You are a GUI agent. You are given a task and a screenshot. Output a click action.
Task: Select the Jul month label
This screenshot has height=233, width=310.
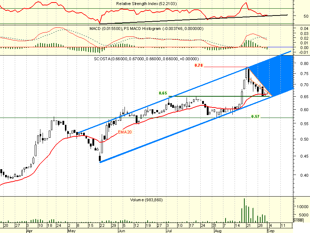pos(169,231)
